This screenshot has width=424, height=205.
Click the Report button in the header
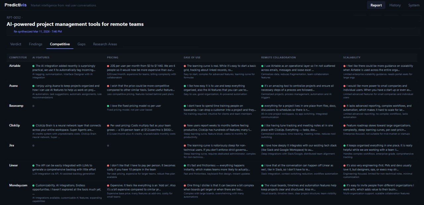coord(376,5)
